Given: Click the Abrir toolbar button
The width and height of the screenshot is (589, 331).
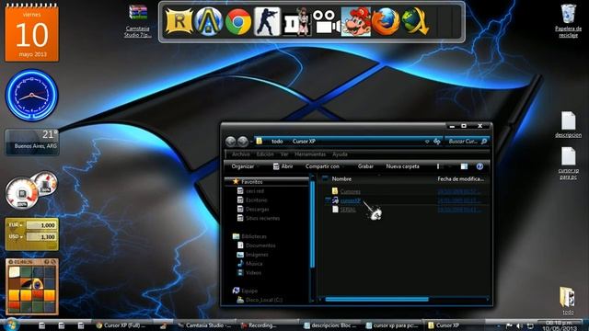Looking at the screenshot, I should click(x=283, y=166).
